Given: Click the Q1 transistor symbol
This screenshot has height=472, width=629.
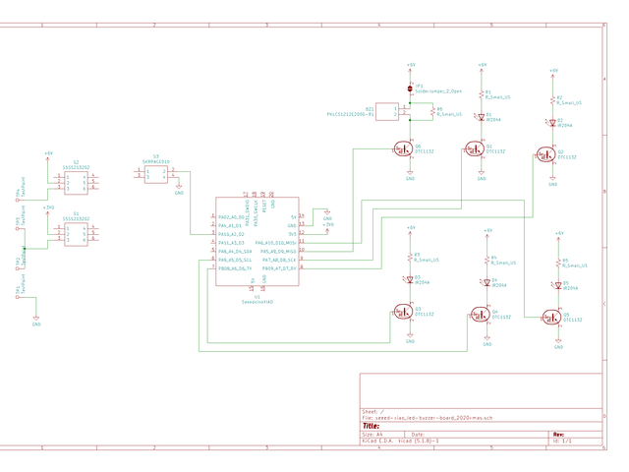Looking at the screenshot, I should tap(474, 148).
